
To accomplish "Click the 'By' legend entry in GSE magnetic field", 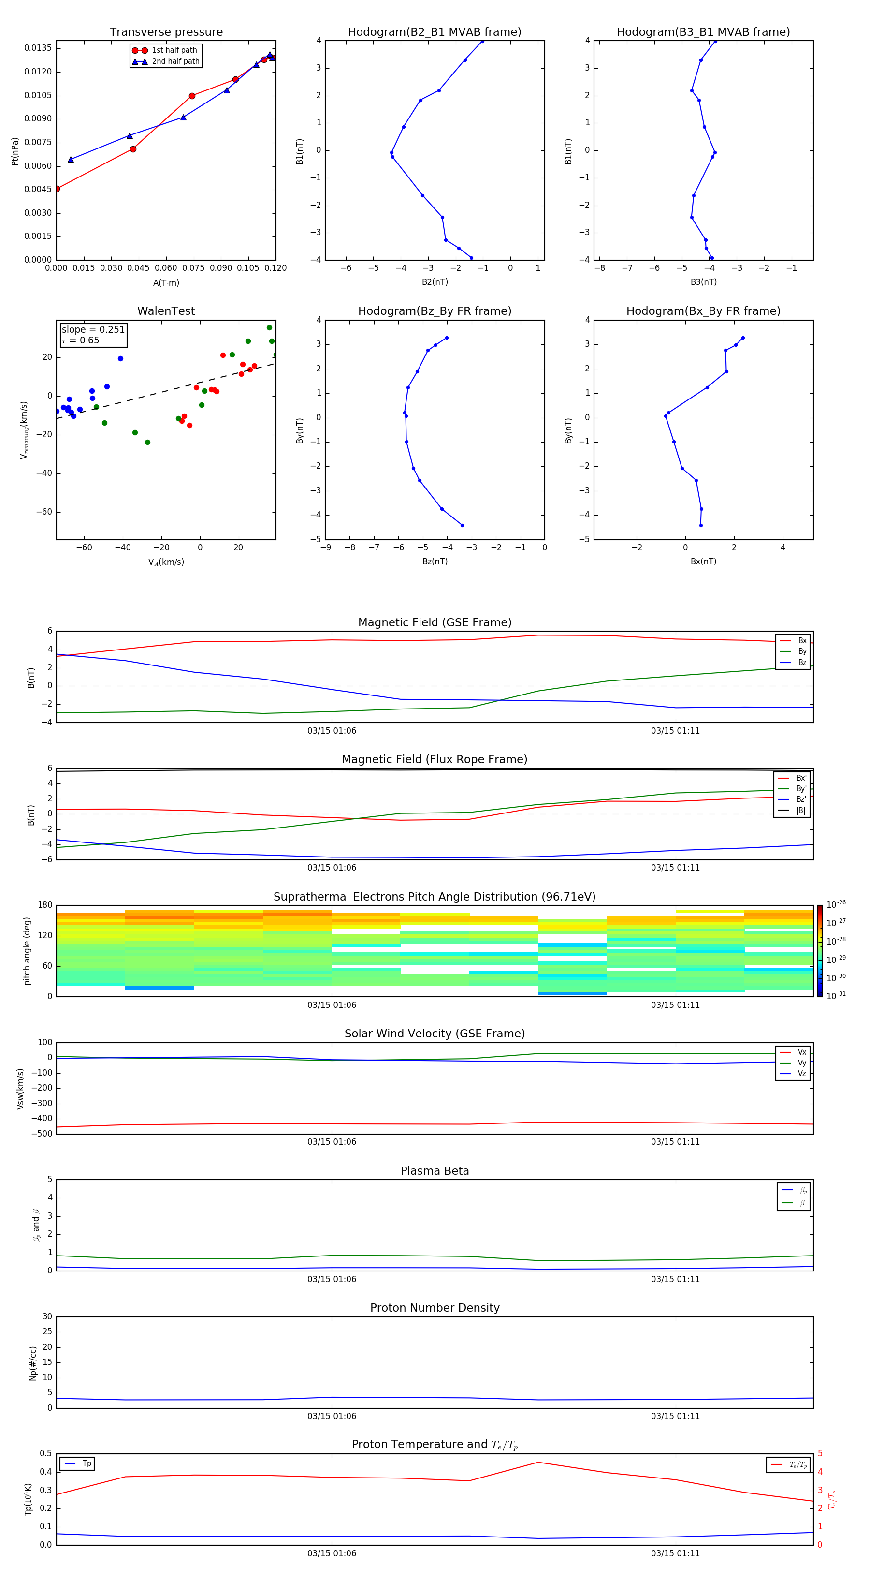I will pos(793,651).
